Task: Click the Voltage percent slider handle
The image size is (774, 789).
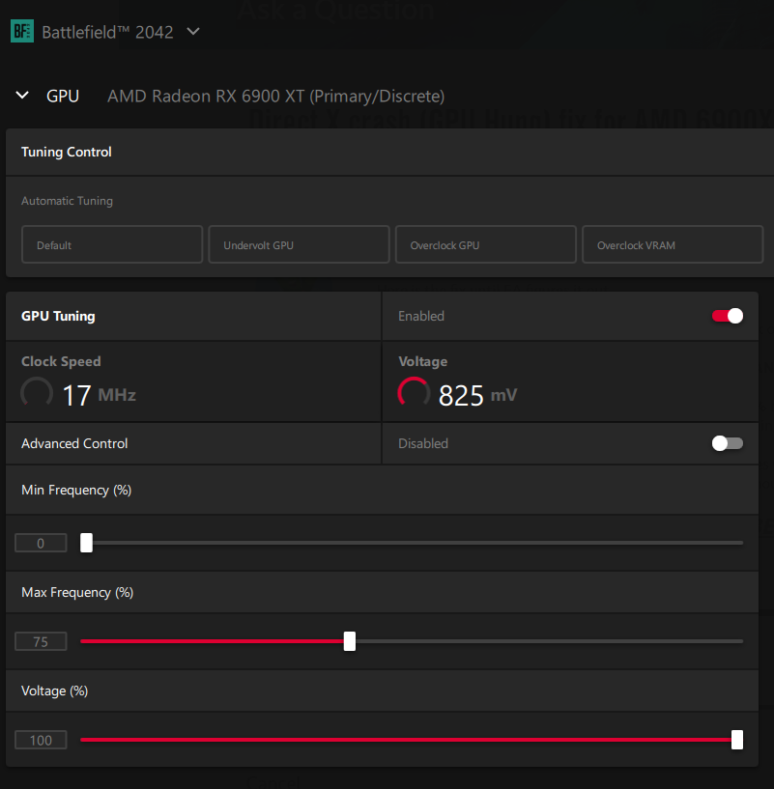Action: [737, 740]
